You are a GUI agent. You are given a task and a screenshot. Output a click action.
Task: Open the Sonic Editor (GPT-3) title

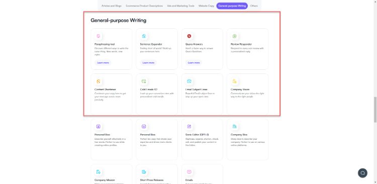[197, 135]
